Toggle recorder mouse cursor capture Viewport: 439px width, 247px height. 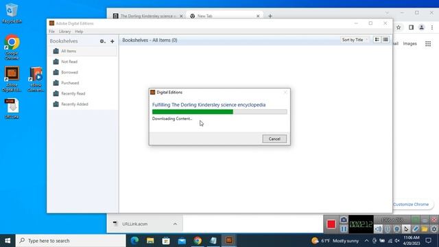[406, 228]
